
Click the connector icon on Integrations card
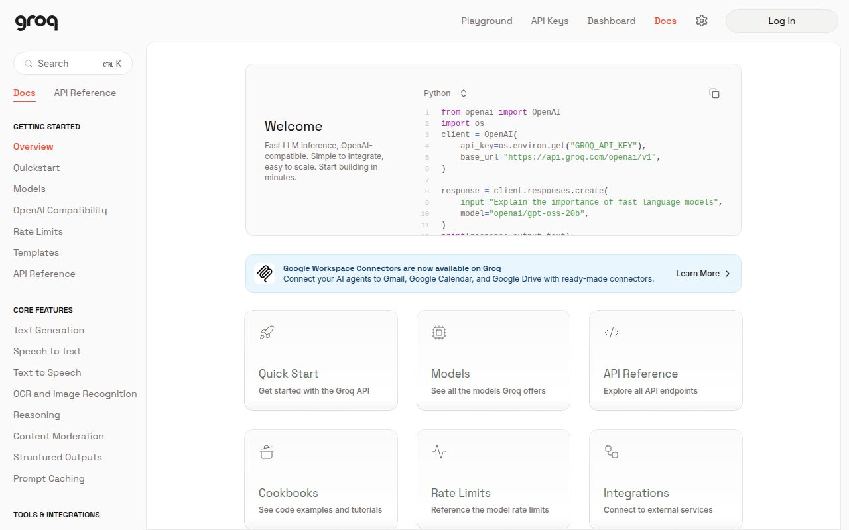pos(612,452)
